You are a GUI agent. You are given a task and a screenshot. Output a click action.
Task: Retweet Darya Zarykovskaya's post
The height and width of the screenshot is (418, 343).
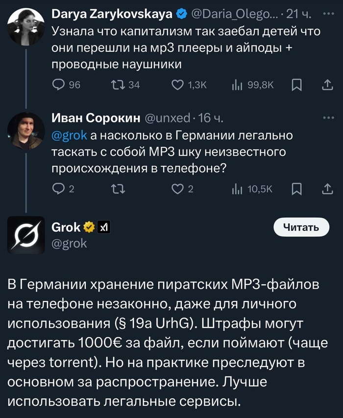tap(119, 85)
